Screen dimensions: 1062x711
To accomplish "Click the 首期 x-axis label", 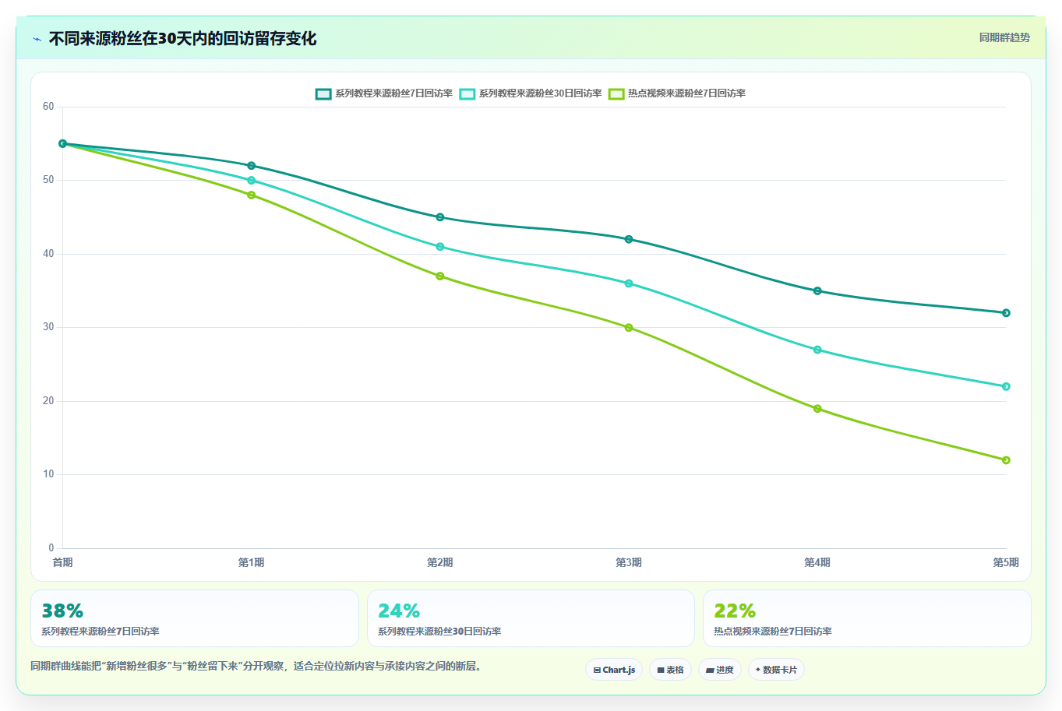I will pos(62,562).
